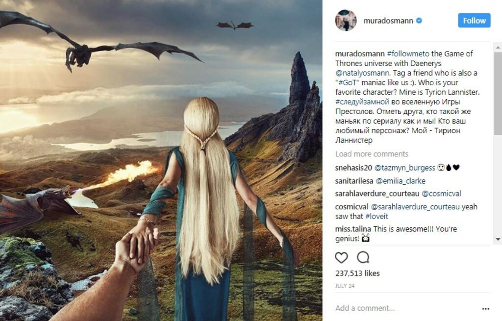Click the comment speech bubble icon
Viewport: 502px width, 321px height.
point(363,257)
